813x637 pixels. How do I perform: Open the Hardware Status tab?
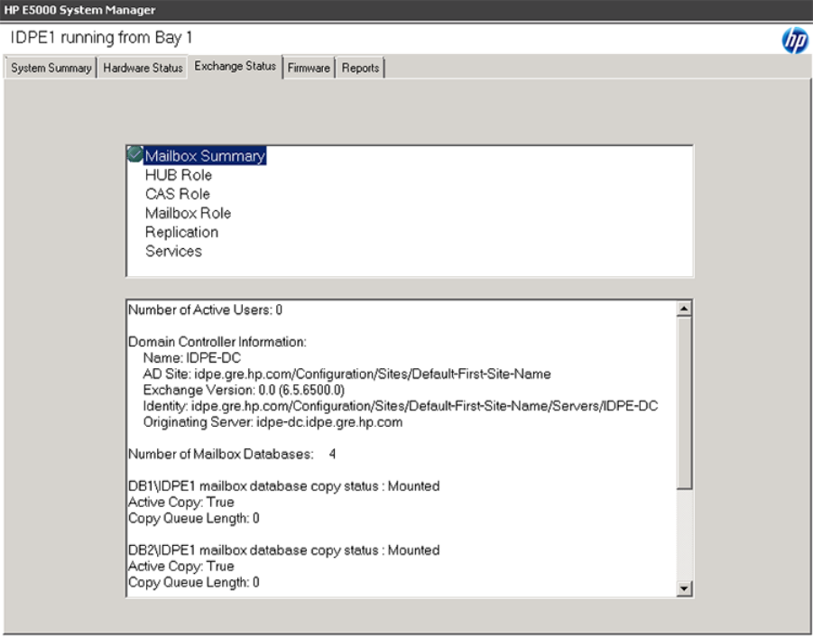pyautogui.click(x=143, y=68)
